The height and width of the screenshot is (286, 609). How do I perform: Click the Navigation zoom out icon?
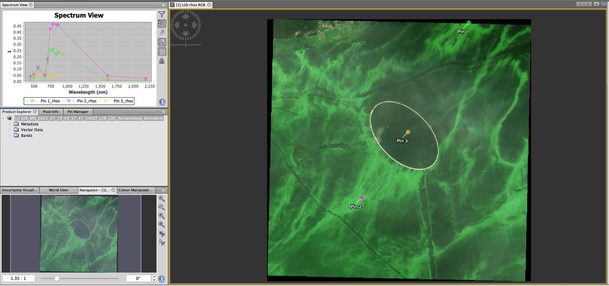162,207
